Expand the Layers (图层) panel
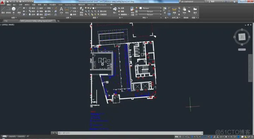 pyautogui.click(x=95, y=18)
